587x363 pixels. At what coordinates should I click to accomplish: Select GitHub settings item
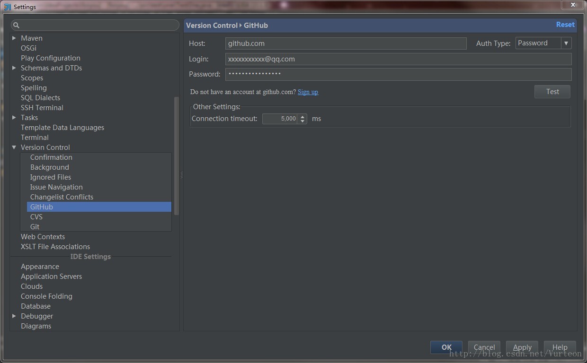pos(99,207)
